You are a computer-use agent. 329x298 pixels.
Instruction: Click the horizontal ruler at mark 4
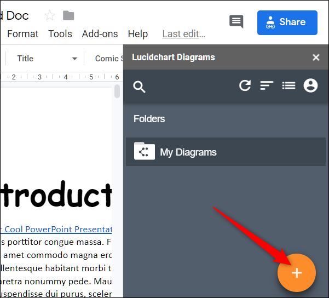click(x=66, y=77)
